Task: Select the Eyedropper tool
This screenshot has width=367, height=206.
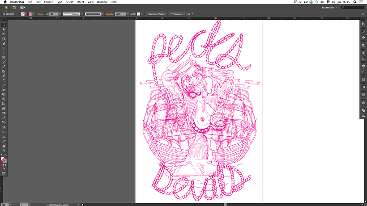Action: click(x=4, y=118)
